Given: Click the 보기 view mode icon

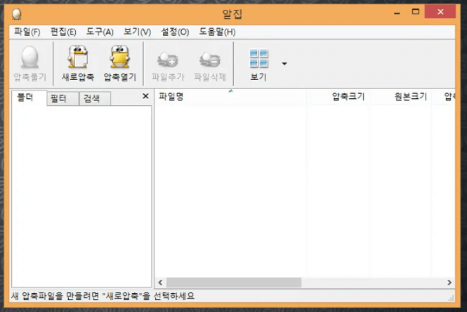Looking at the screenshot, I should (258, 64).
